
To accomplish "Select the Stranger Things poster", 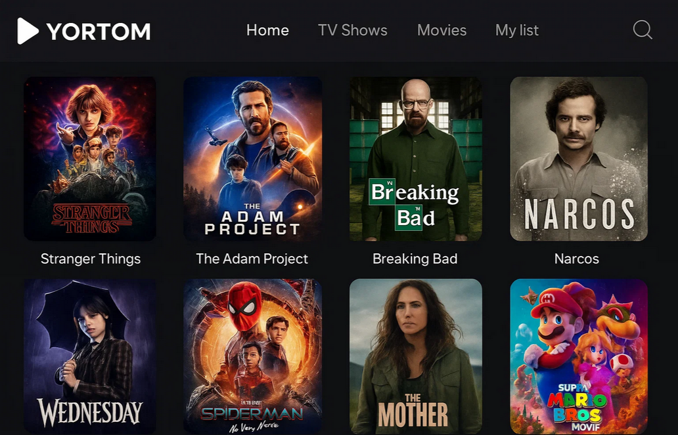I will click(x=90, y=159).
